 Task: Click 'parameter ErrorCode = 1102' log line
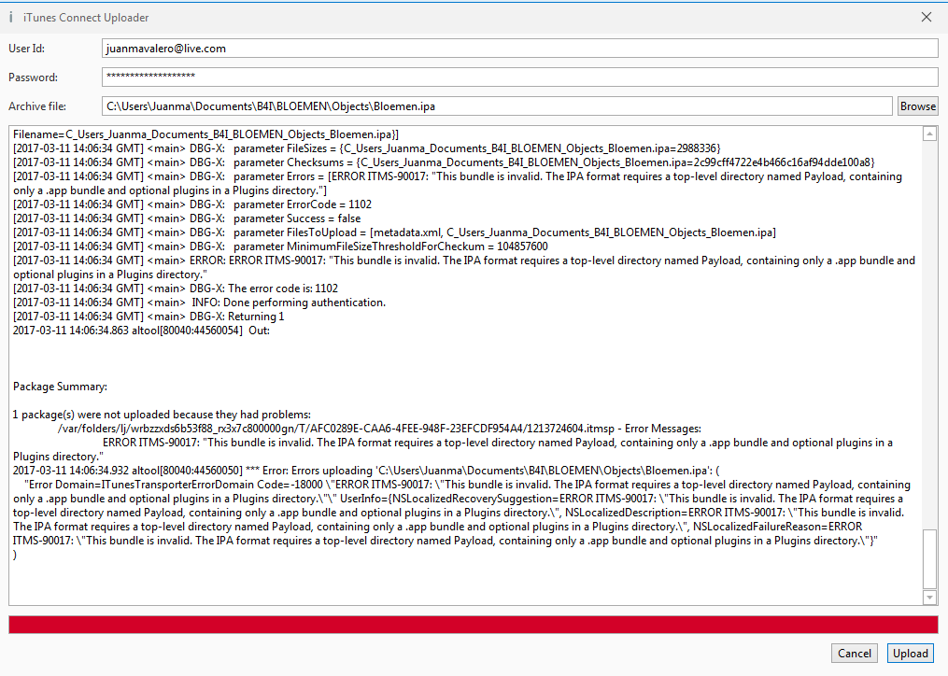[192, 204]
